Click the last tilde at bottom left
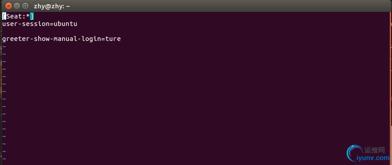 point(4,159)
